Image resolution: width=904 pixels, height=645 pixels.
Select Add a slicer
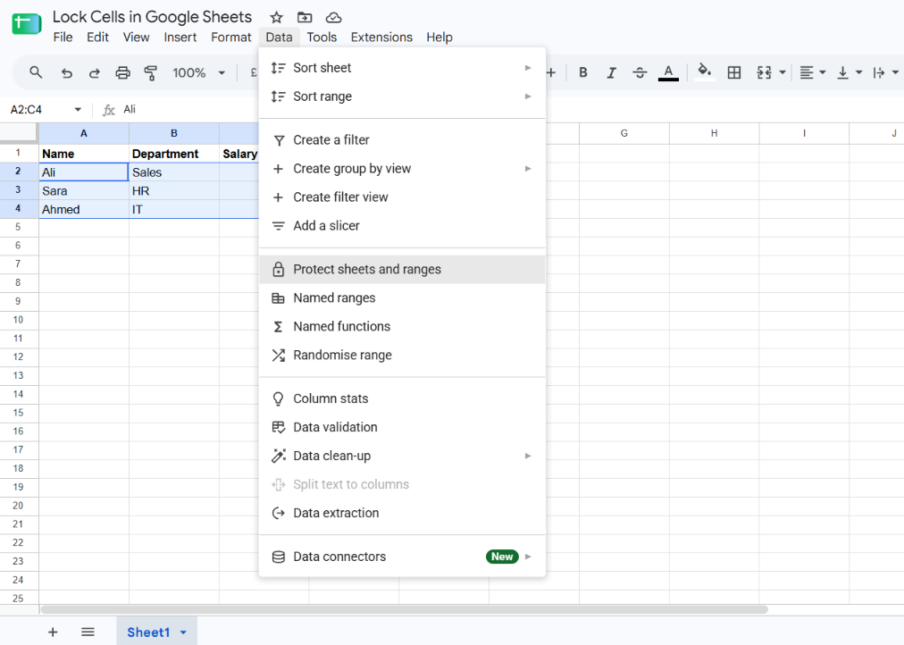402,226
